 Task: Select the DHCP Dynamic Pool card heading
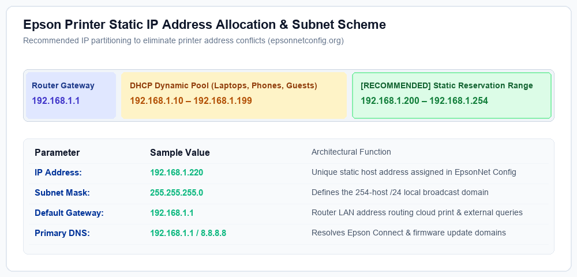click(223, 85)
